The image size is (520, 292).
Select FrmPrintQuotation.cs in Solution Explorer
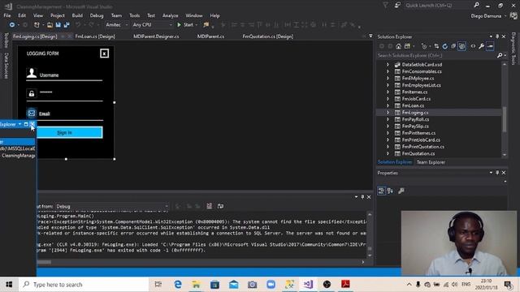[422, 147]
